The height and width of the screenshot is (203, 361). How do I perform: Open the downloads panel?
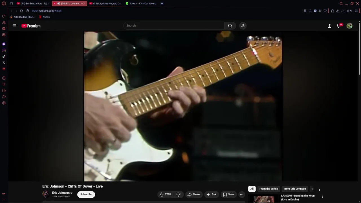point(343,11)
